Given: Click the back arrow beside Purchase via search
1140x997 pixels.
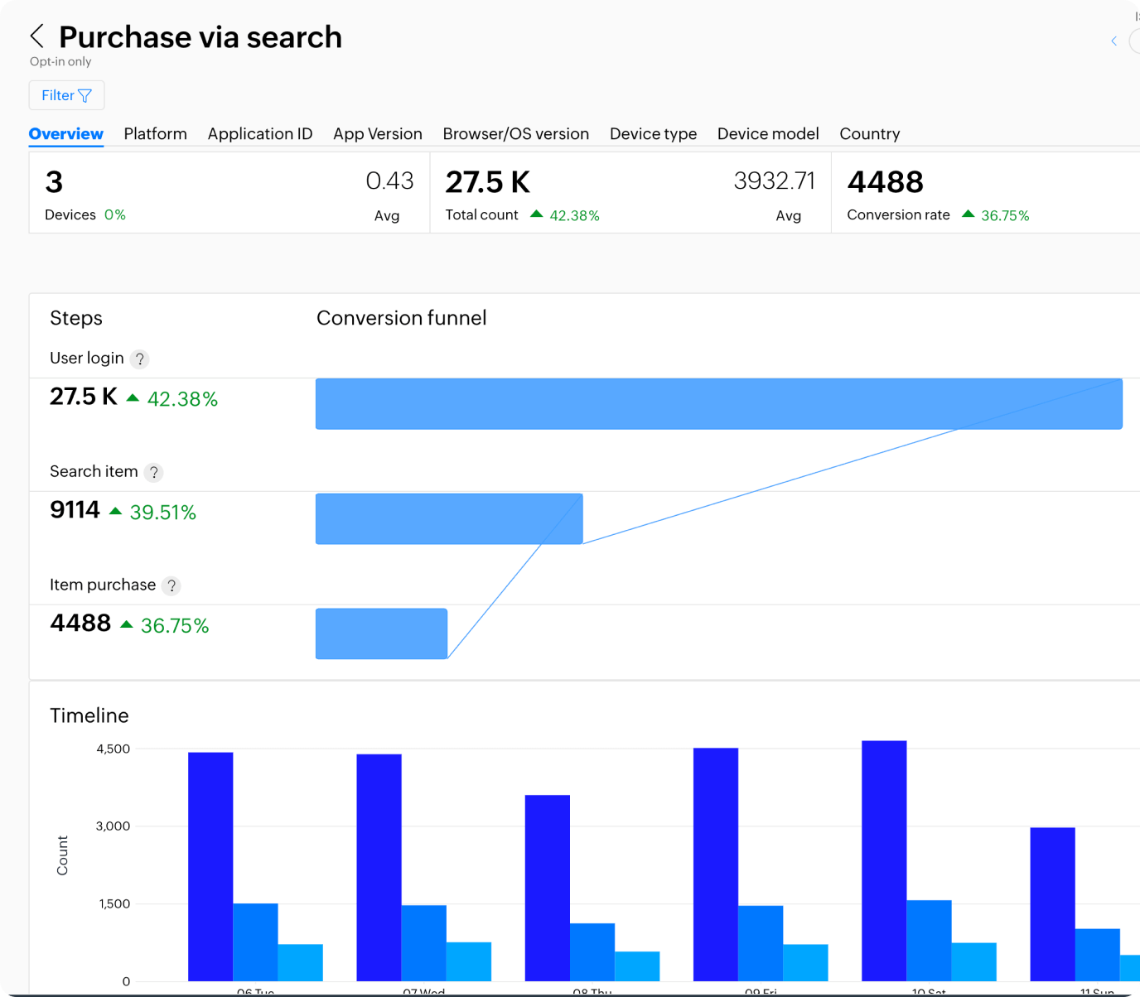Looking at the screenshot, I should tap(36, 36).
